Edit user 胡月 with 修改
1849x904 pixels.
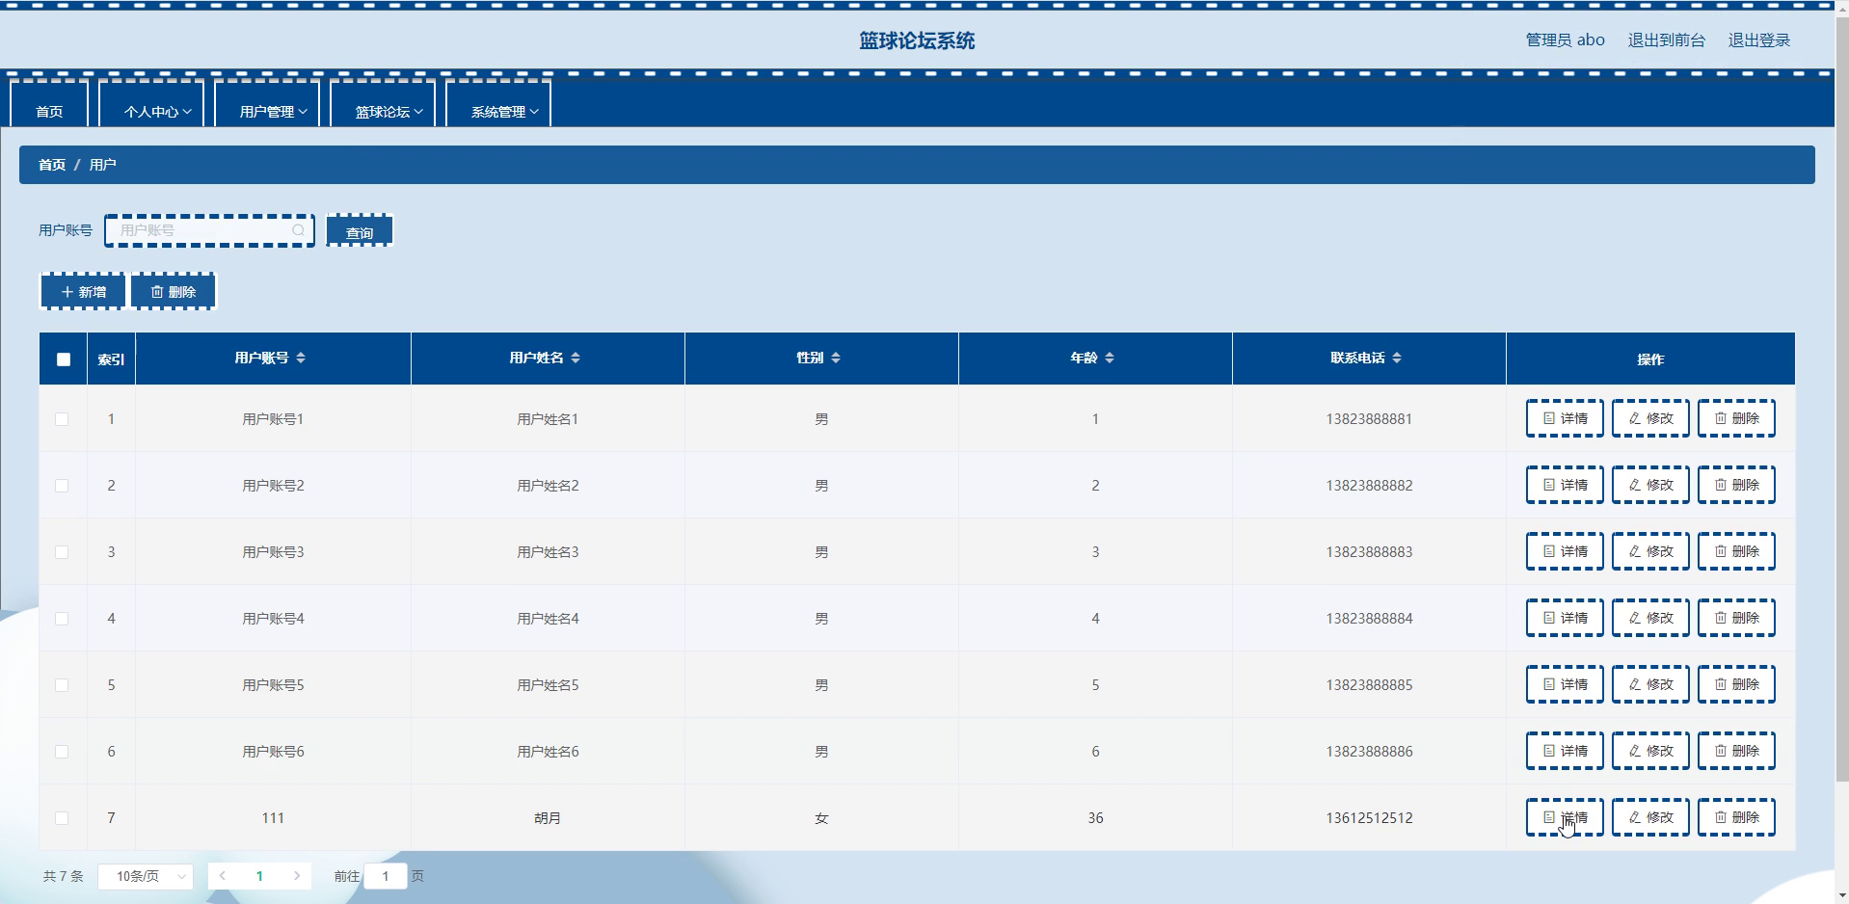1650,817
